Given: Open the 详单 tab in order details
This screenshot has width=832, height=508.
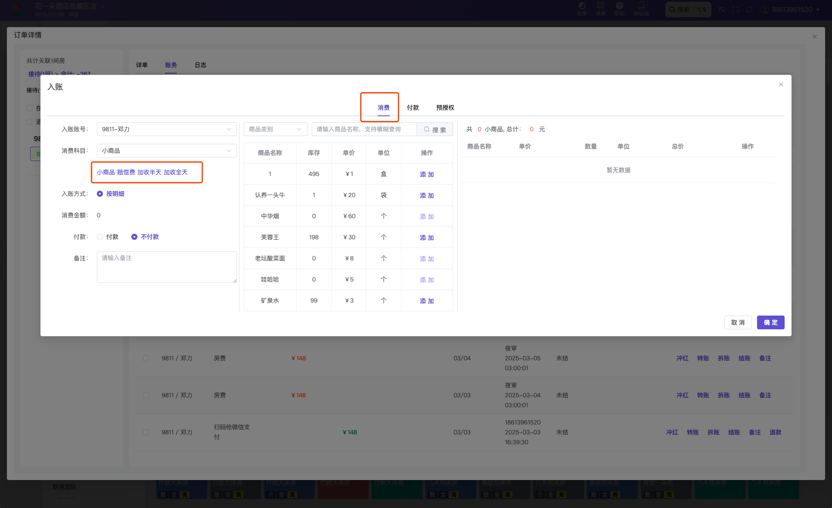Looking at the screenshot, I should tap(142, 65).
